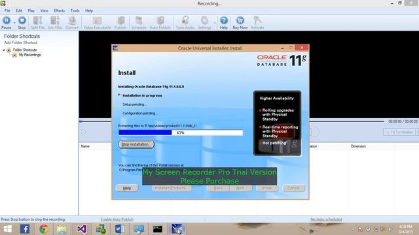Open the View menu
The width and height of the screenshot is (419, 235).
pyautogui.click(x=44, y=10)
